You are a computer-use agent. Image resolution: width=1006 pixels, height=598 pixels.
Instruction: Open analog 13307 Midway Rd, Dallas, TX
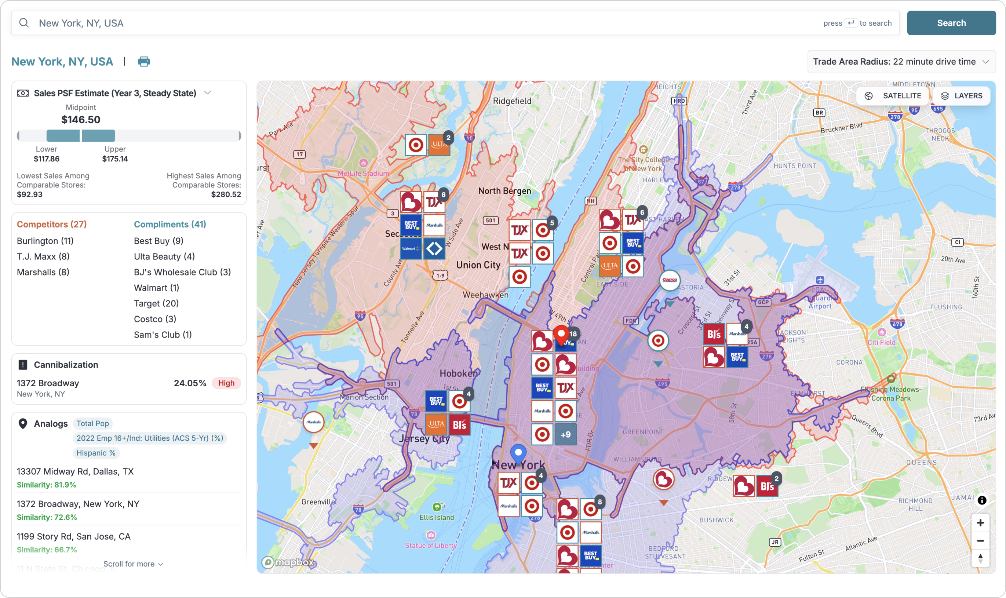[x=75, y=471]
